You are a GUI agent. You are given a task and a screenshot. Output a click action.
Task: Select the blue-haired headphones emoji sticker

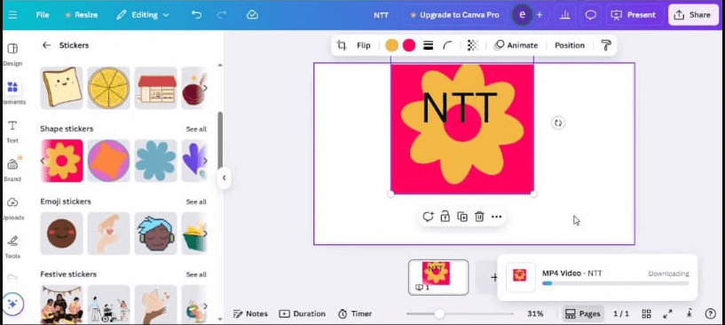[156, 234]
